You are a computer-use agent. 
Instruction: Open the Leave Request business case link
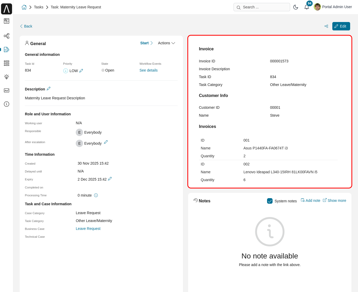tap(88, 229)
